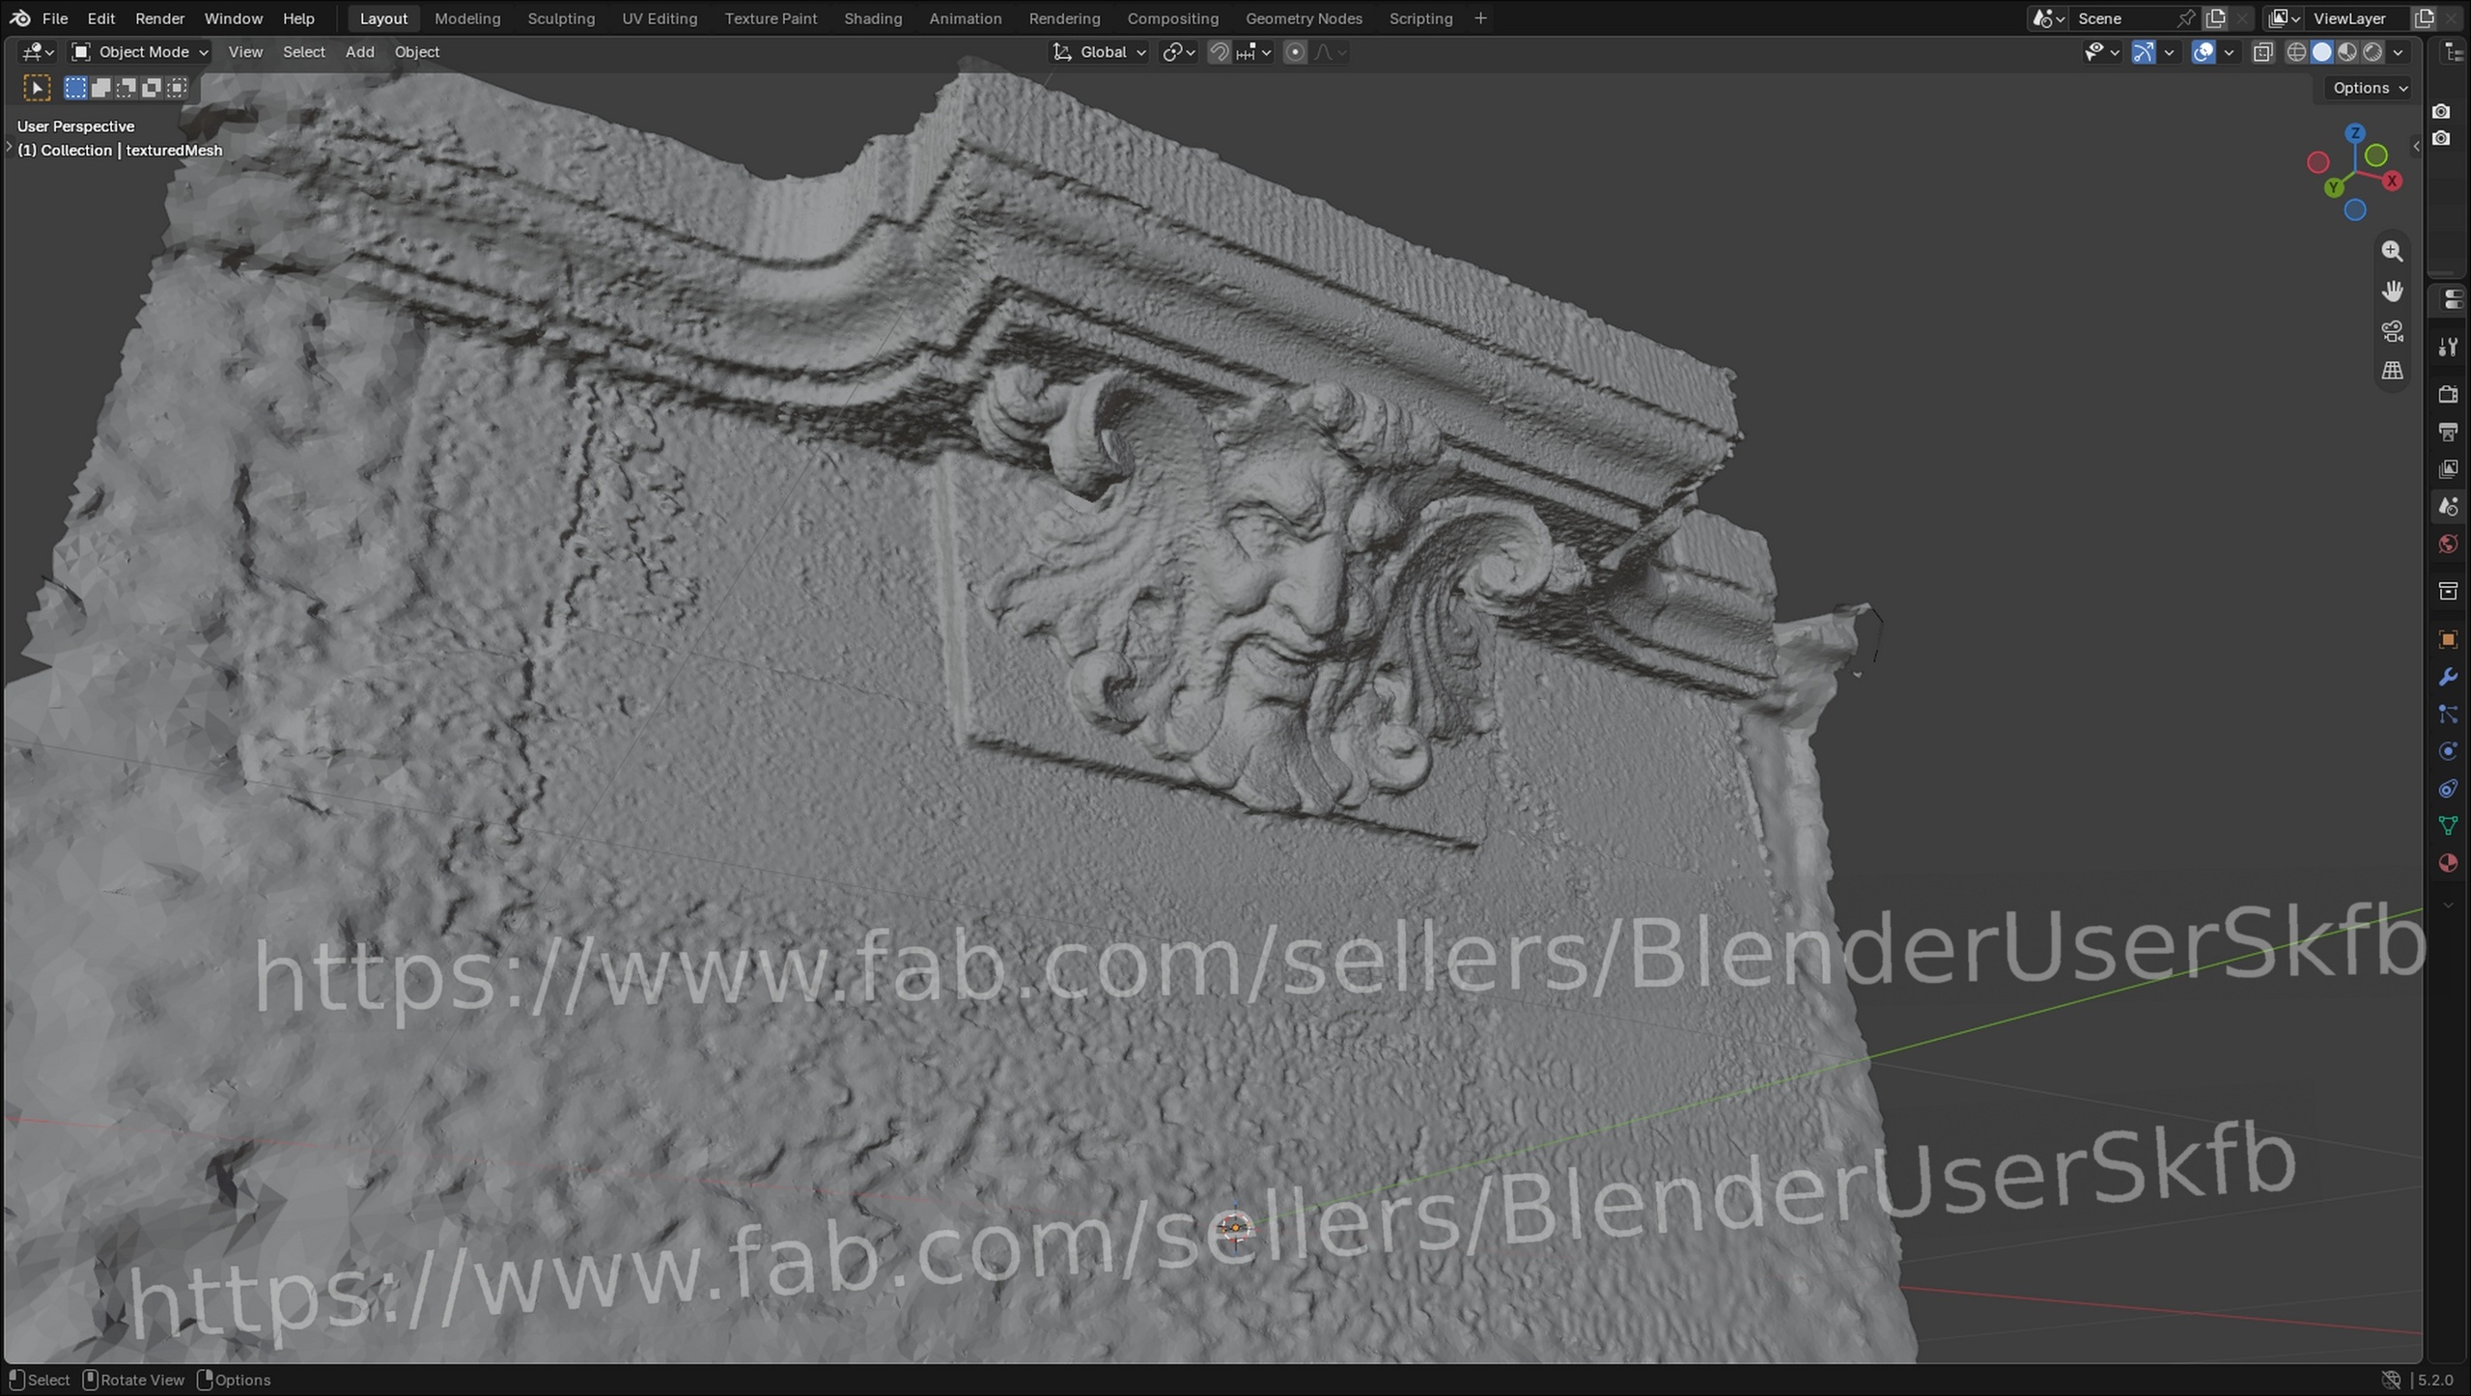This screenshot has height=1396, width=2471.
Task: Open selectability and visibility dropdown
Action: tap(2100, 52)
